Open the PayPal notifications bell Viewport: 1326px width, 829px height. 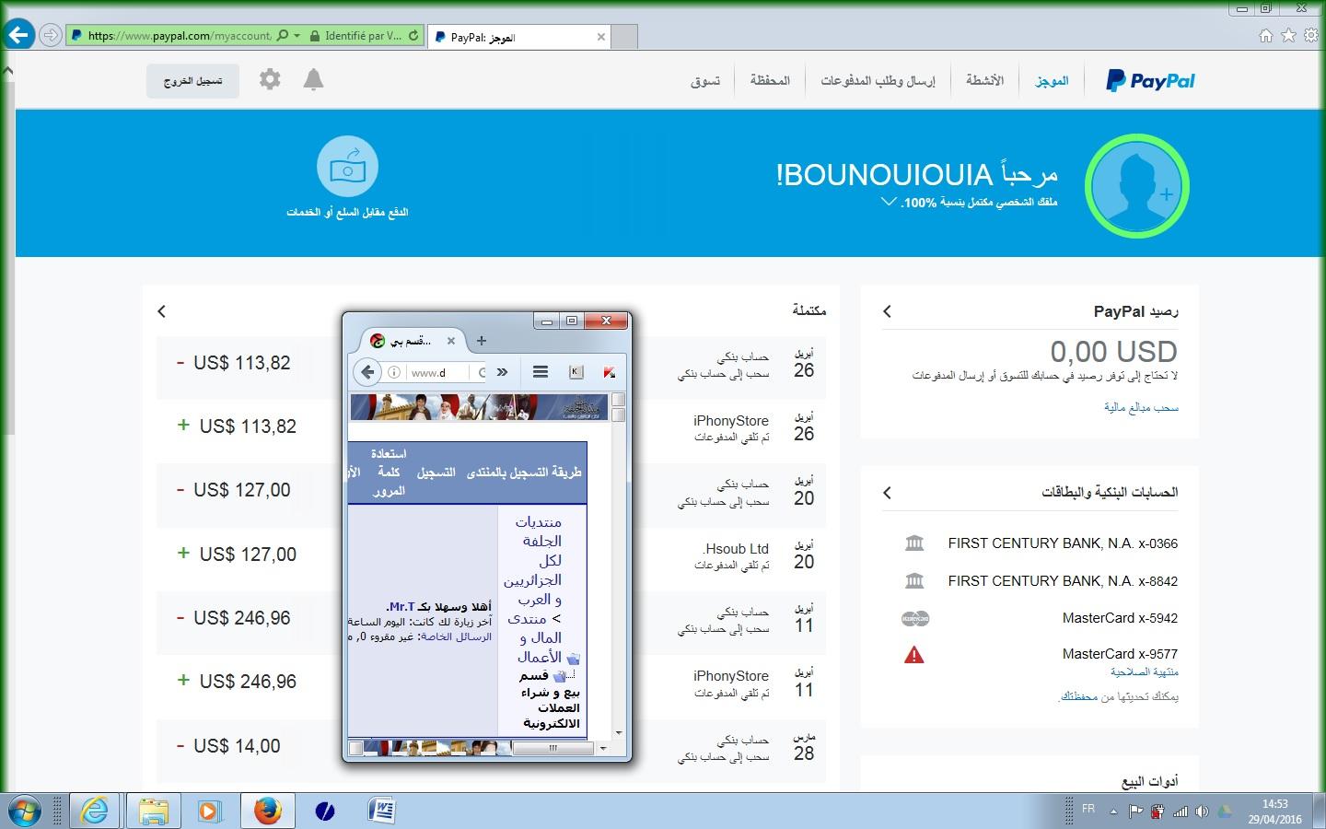coord(313,79)
